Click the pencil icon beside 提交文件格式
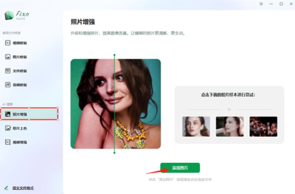The height and width of the screenshot is (194, 295). [x=6, y=188]
